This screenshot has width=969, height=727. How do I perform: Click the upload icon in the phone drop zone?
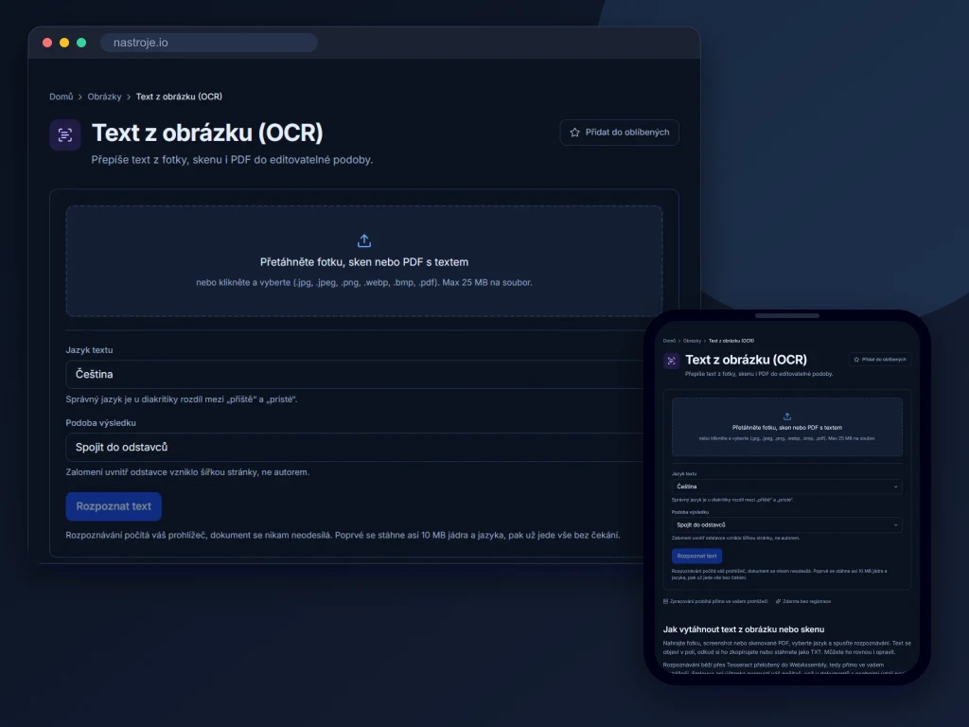786,417
